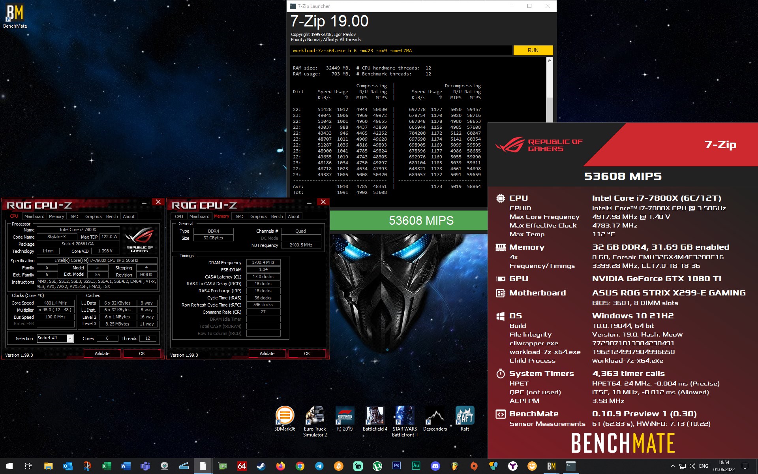The image size is (758, 474).
Task: Select About tab in right CPU-Z window
Action: click(294, 216)
